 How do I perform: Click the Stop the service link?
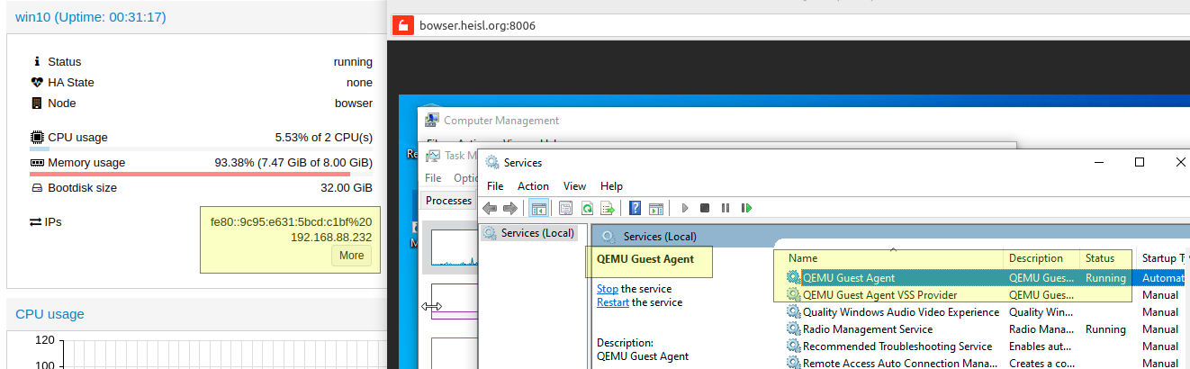tap(607, 289)
